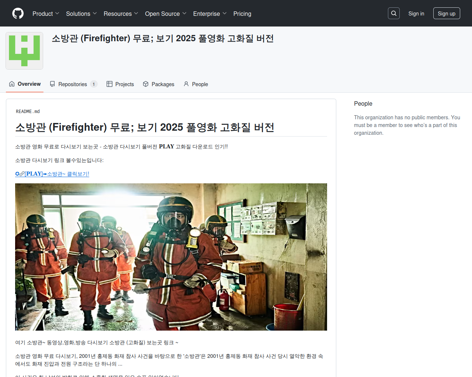
Task: Click the paragraph starting '소방관 영화 무료 다시보기, 2001년'
Action: pyautogui.click(x=169, y=360)
